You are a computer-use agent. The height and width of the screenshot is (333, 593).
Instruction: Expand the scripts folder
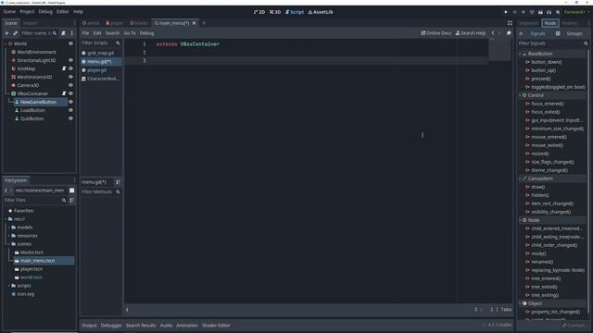pyautogui.click(x=9, y=286)
